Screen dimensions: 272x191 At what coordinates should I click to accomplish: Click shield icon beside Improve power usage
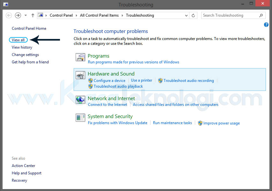coord(200,123)
